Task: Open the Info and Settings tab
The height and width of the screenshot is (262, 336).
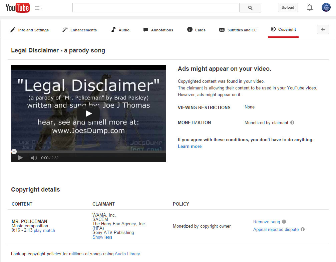Action: pyautogui.click(x=29, y=30)
